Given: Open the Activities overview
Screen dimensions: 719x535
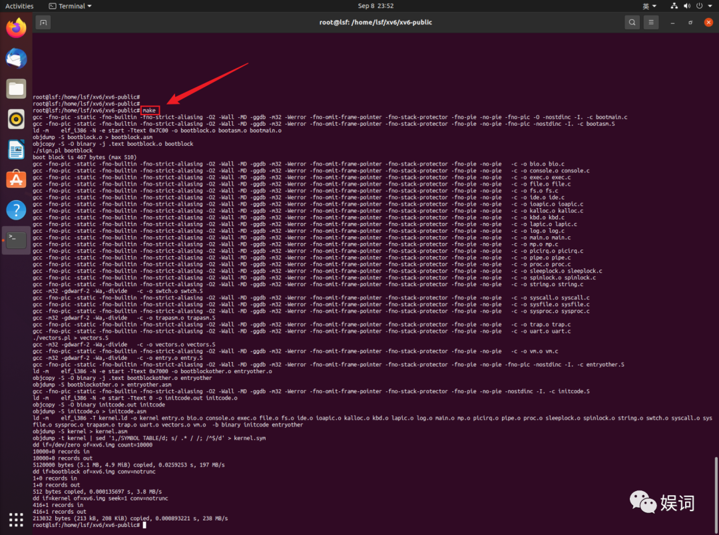Looking at the screenshot, I should 19,6.
